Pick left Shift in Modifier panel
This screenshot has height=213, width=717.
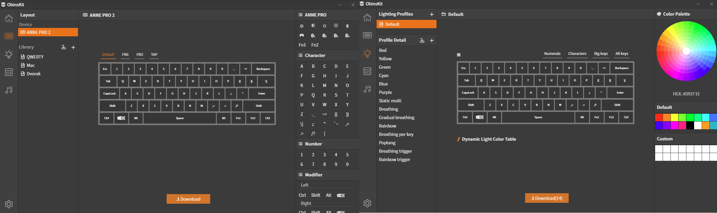316,195
